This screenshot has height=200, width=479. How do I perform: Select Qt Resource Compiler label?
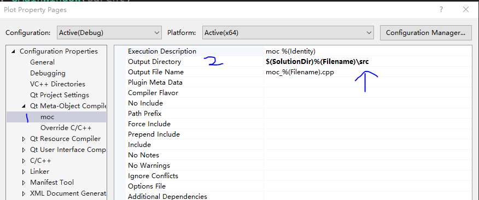click(x=65, y=139)
